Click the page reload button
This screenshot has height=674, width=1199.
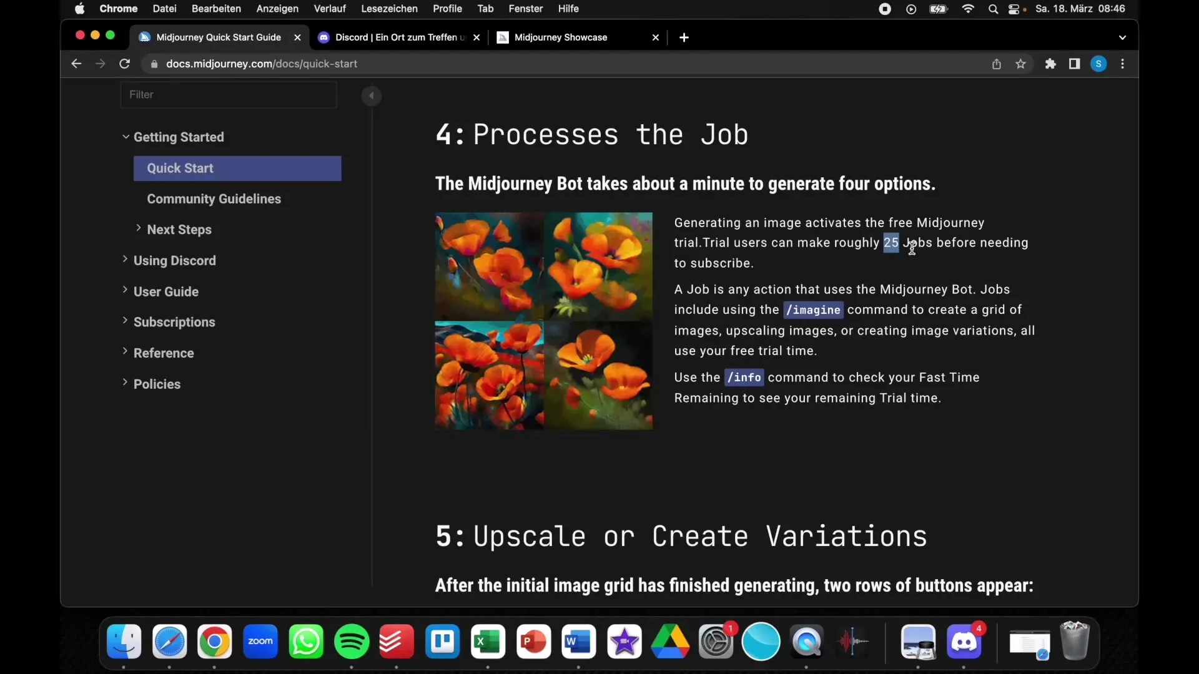tap(124, 64)
